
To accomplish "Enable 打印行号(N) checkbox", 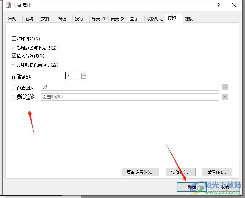I will click(x=14, y=39).
